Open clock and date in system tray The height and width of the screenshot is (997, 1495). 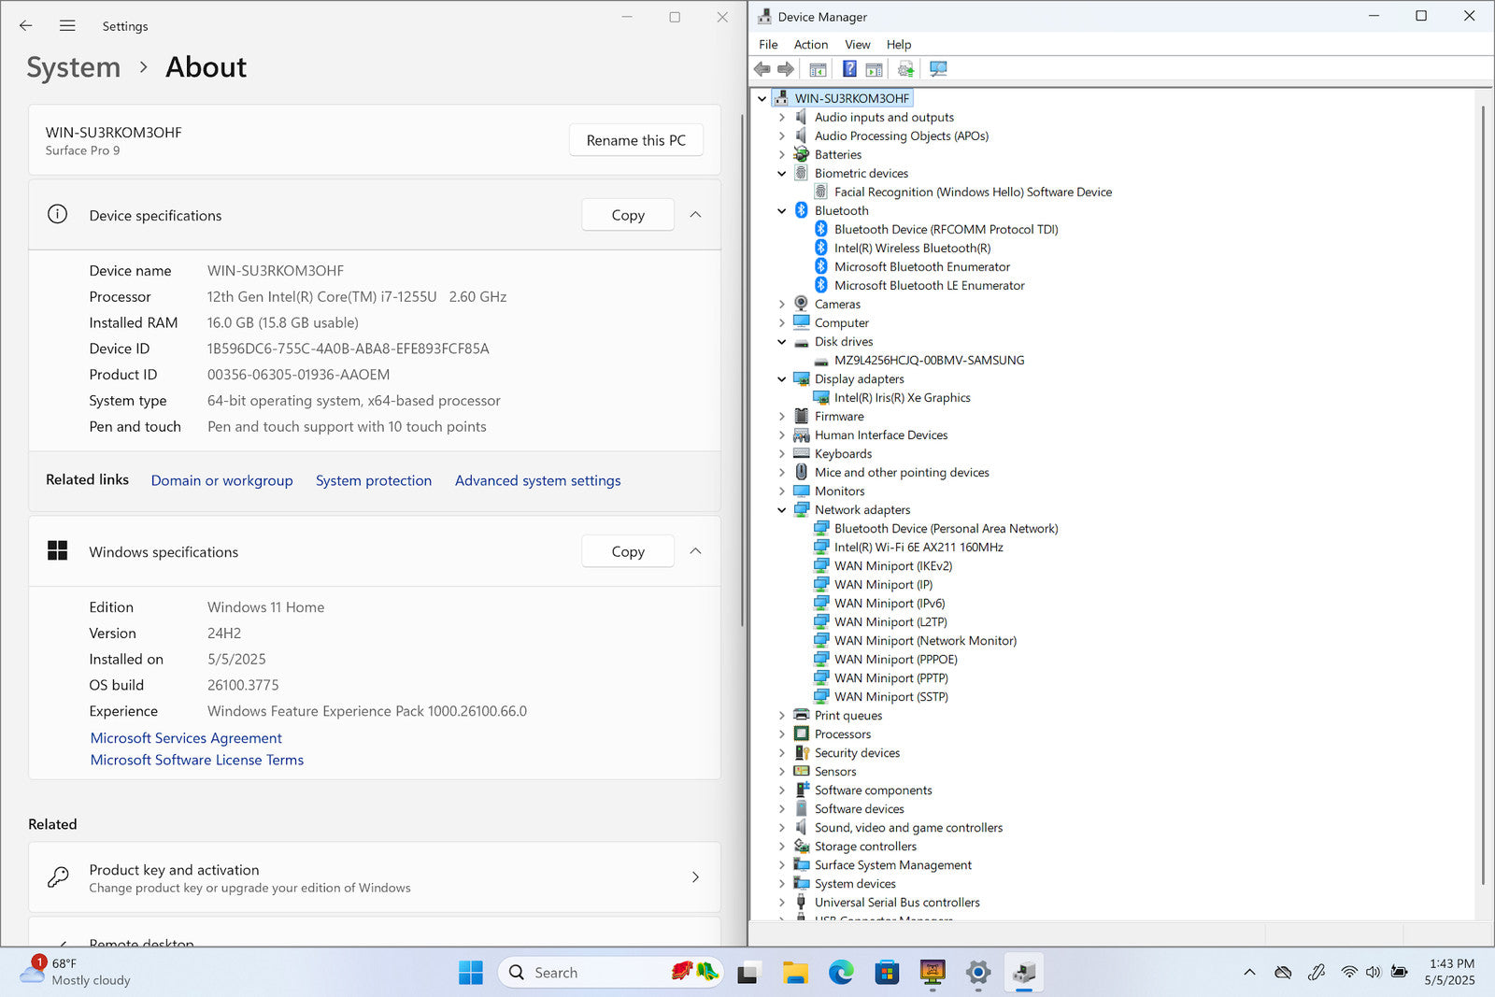coord(1450,972)
